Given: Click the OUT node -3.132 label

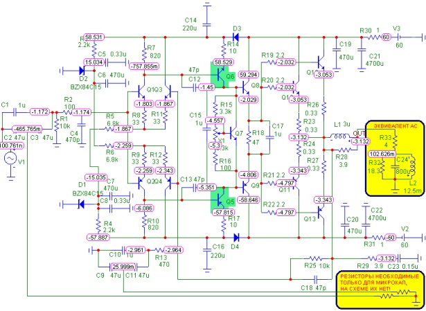Looking at the screenshot, I should click(x=360, y=141).
